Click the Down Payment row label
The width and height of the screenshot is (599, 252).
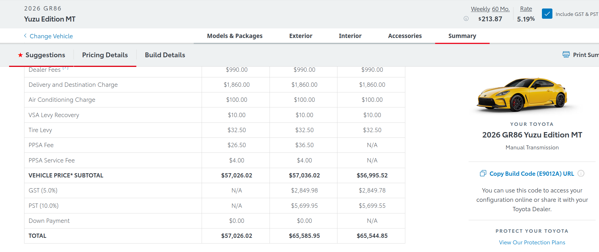tap(49, 221)
